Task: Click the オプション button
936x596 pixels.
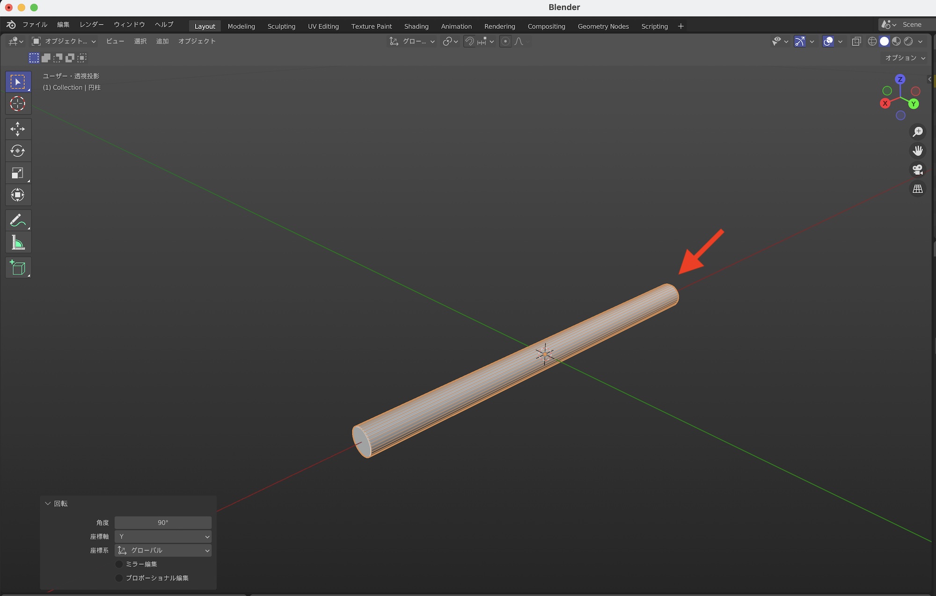Action: click(904, 58)
